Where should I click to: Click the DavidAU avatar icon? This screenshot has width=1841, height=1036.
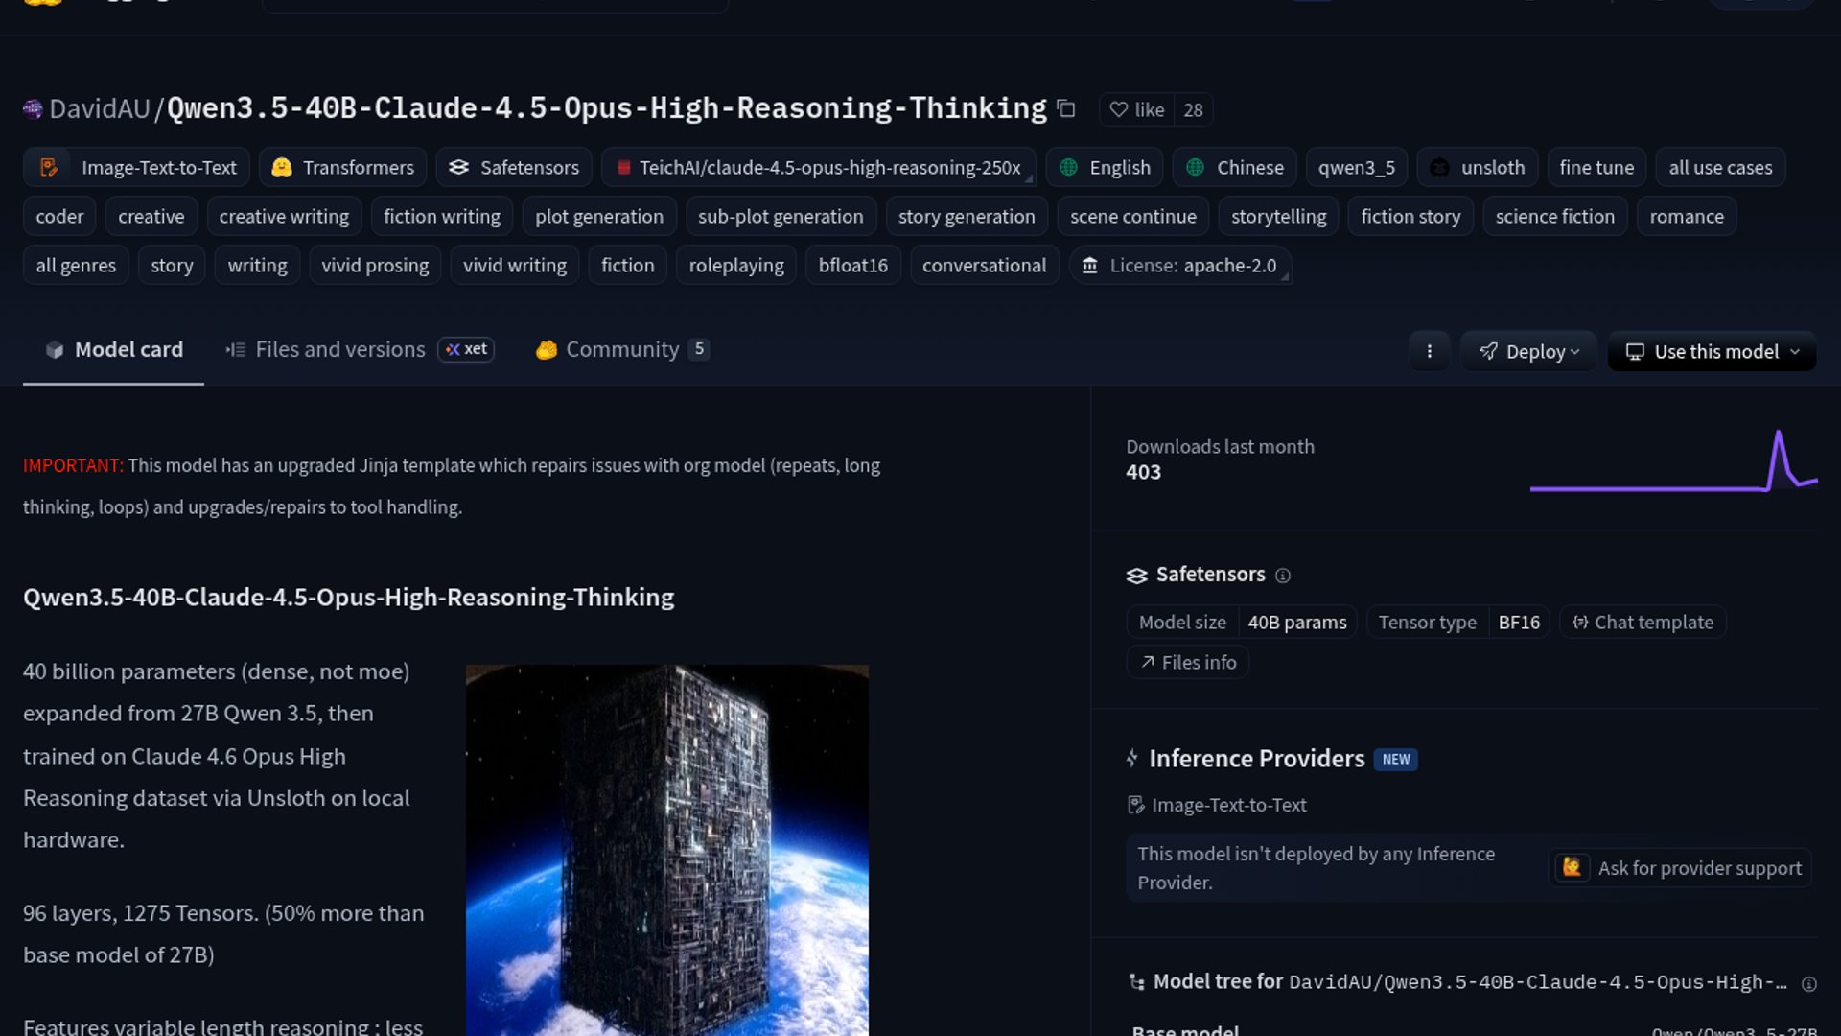(x=33, y=109)
